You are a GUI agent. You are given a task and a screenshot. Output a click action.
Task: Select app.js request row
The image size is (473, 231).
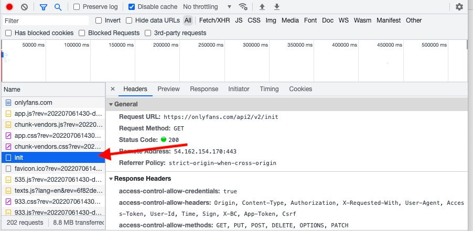pyautogui.click(x=53, y=114)
